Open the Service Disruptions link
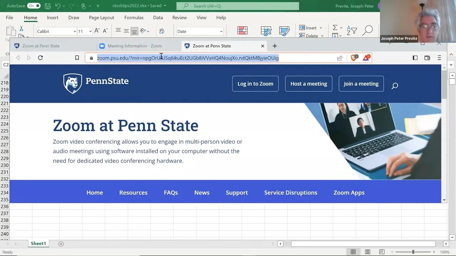This screenshot has height=256, width=456. click(291, 192)
